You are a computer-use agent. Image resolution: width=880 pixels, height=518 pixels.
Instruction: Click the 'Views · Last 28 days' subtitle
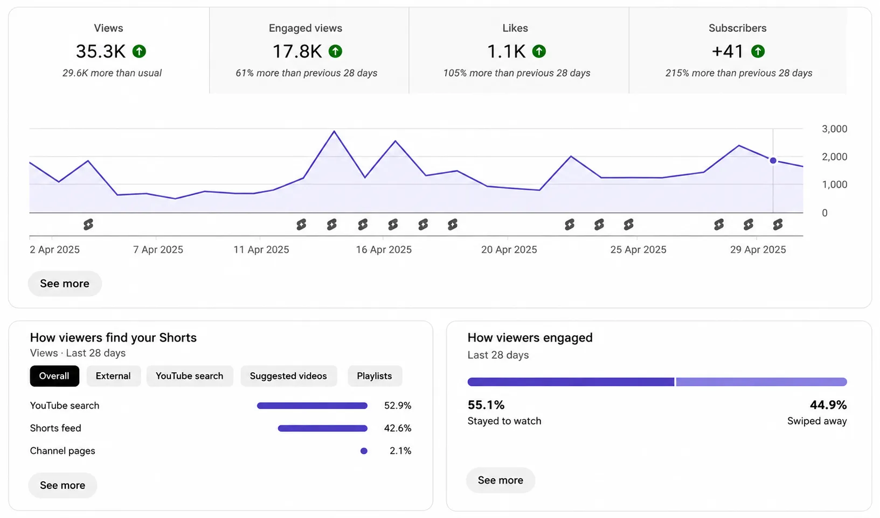point(78,353)
